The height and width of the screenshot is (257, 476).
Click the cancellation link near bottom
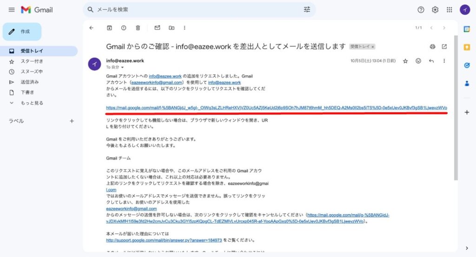click(x=247, y=218)
